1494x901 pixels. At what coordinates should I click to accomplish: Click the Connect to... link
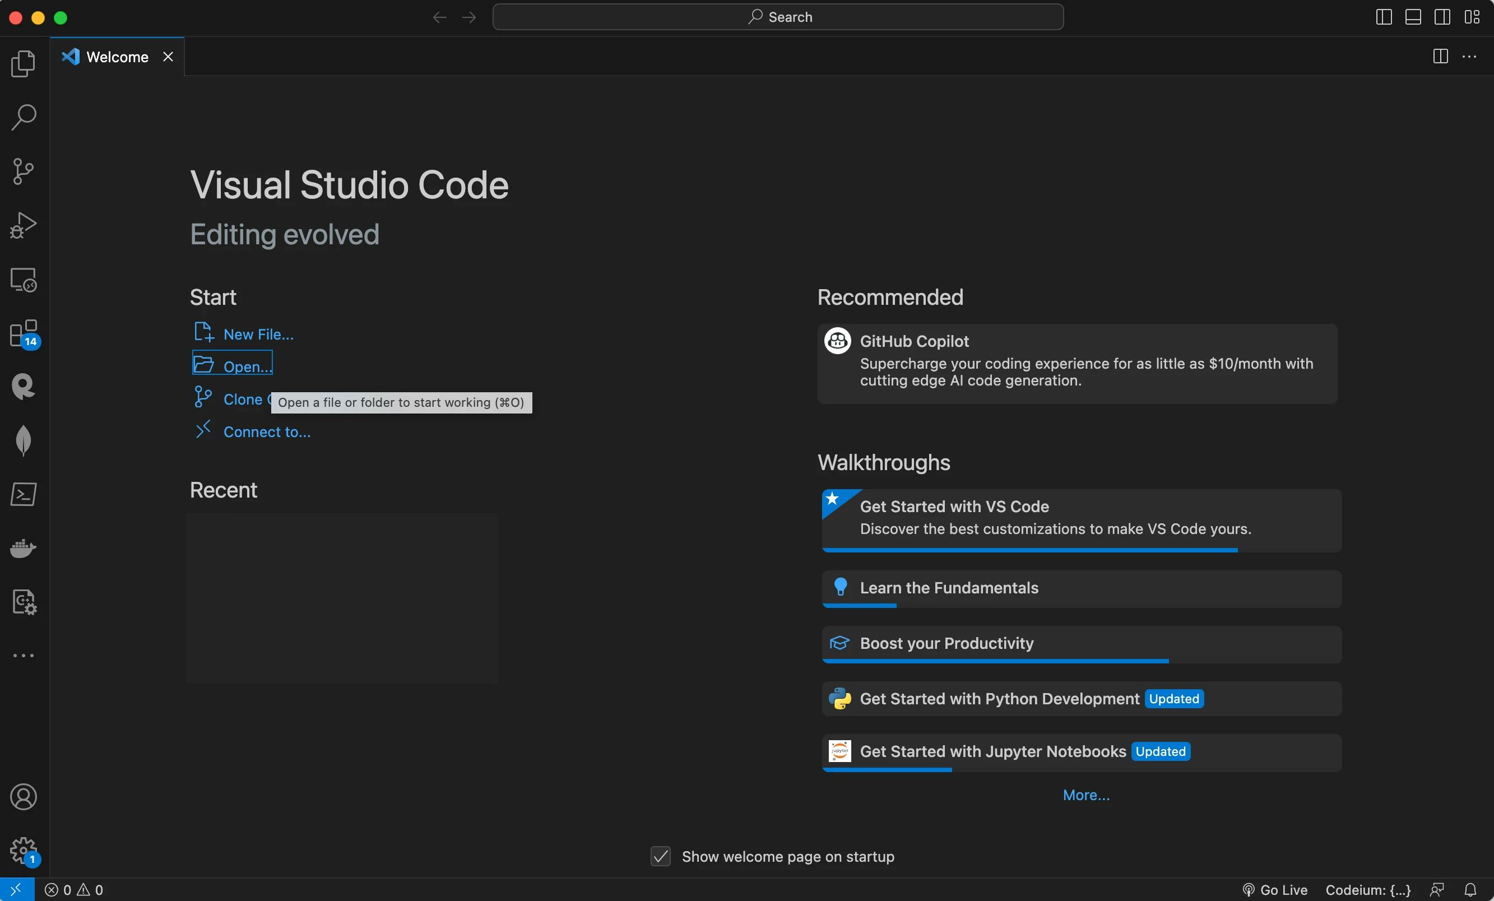267,431
